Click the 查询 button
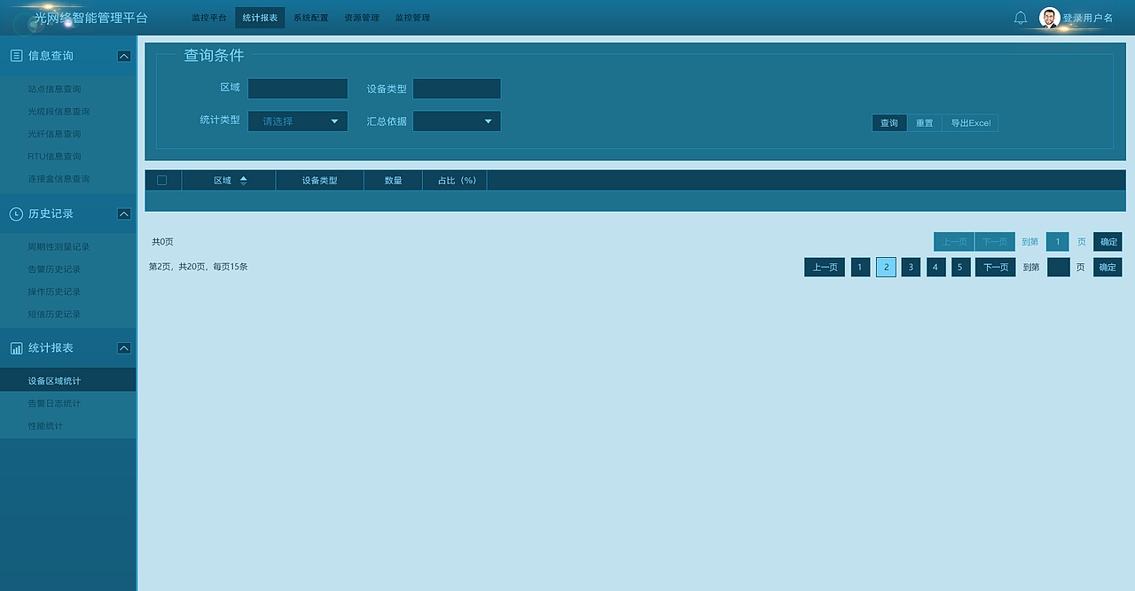Image resolution: width=1135 pixels, height=591 pixels. click(x=889, y=123)
